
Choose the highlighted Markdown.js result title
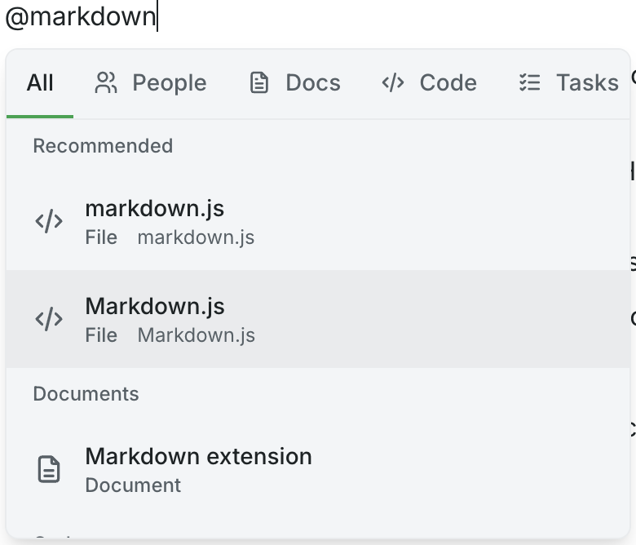pyautogui.click(x=155, y=307)
